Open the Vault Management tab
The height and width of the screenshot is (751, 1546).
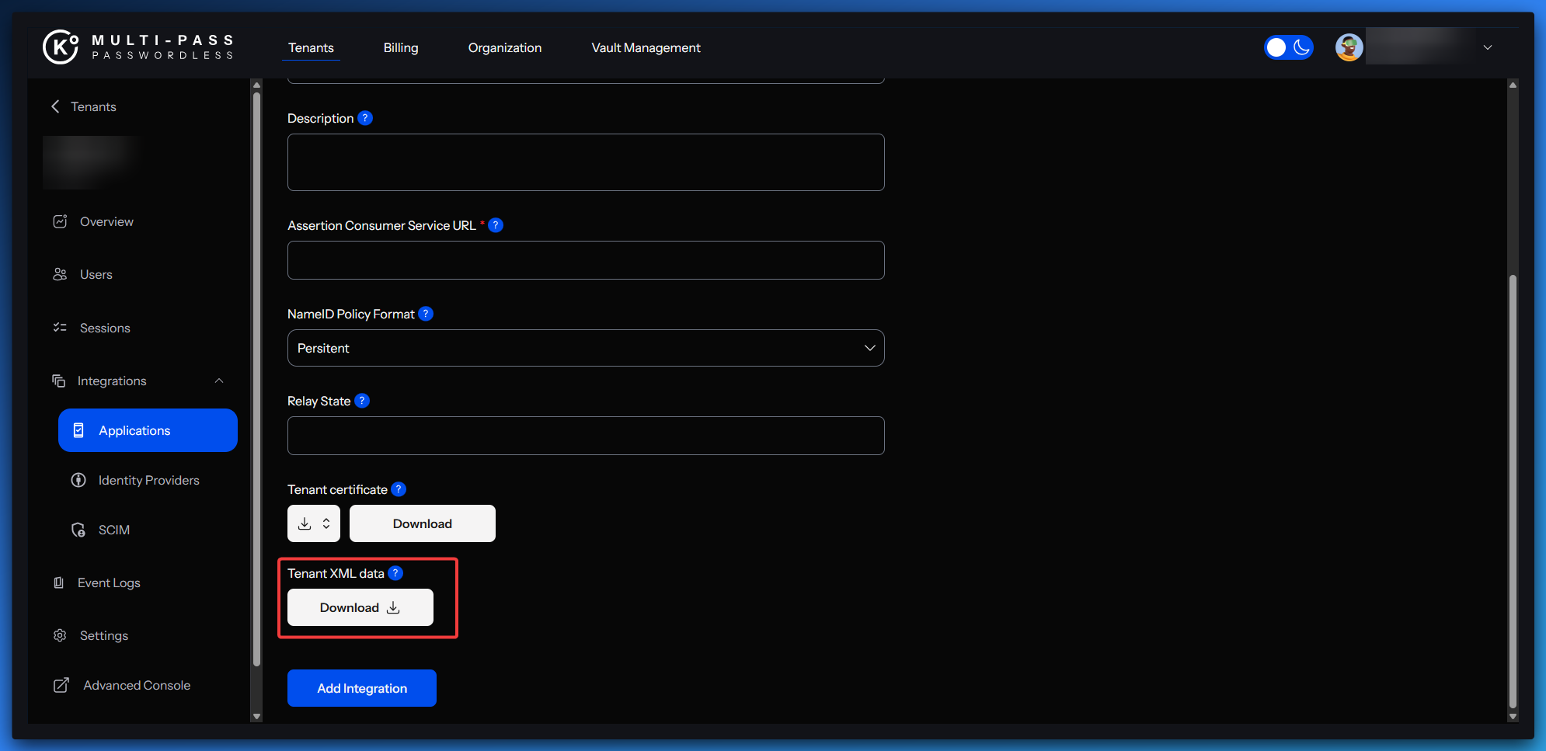[646, 47]
